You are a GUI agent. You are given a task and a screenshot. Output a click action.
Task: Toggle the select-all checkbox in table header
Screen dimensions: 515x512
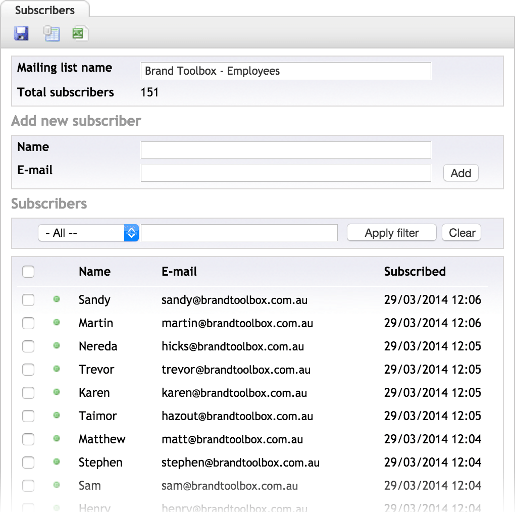click(28, 272)
